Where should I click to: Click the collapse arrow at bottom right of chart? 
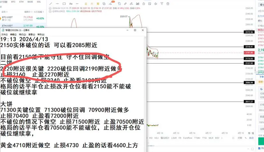click(x=248, y=149)
